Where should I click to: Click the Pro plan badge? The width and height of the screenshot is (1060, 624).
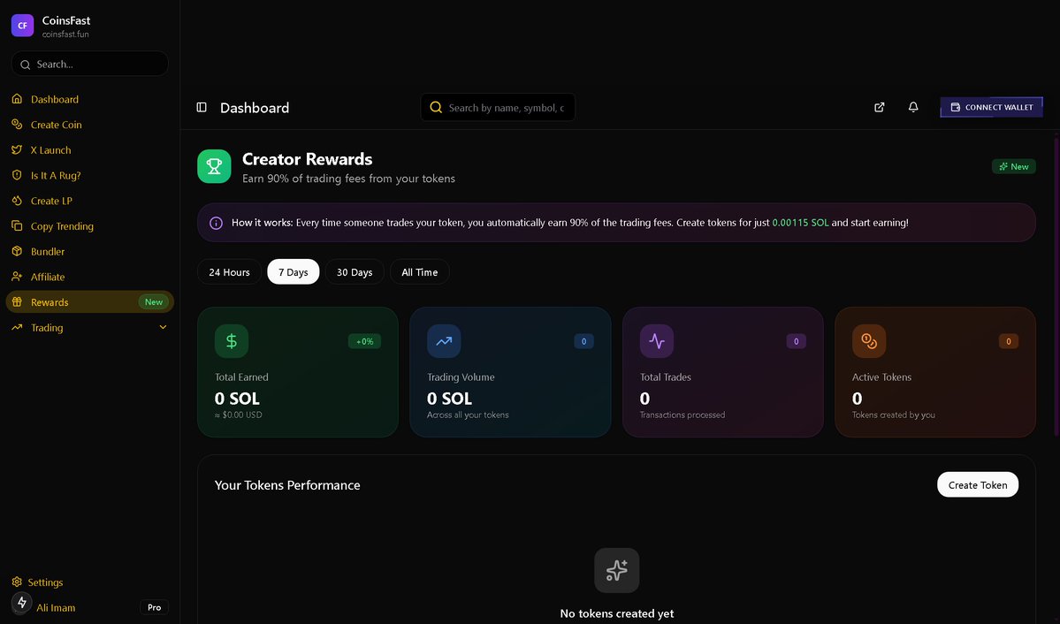click(x=154, y=607)
